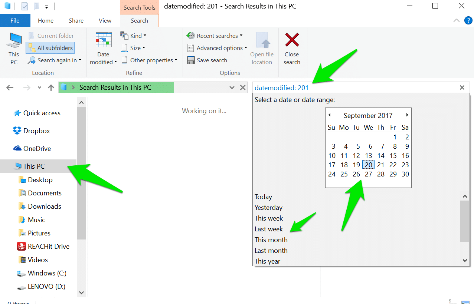Click the Open file location icon
The height and width of the screenshot is (304, 474).
[x=262, y=41]
